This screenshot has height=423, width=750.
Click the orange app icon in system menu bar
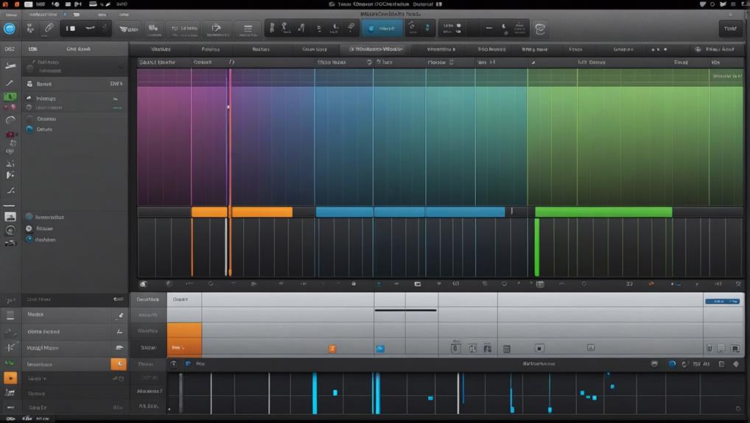point(17,4)
